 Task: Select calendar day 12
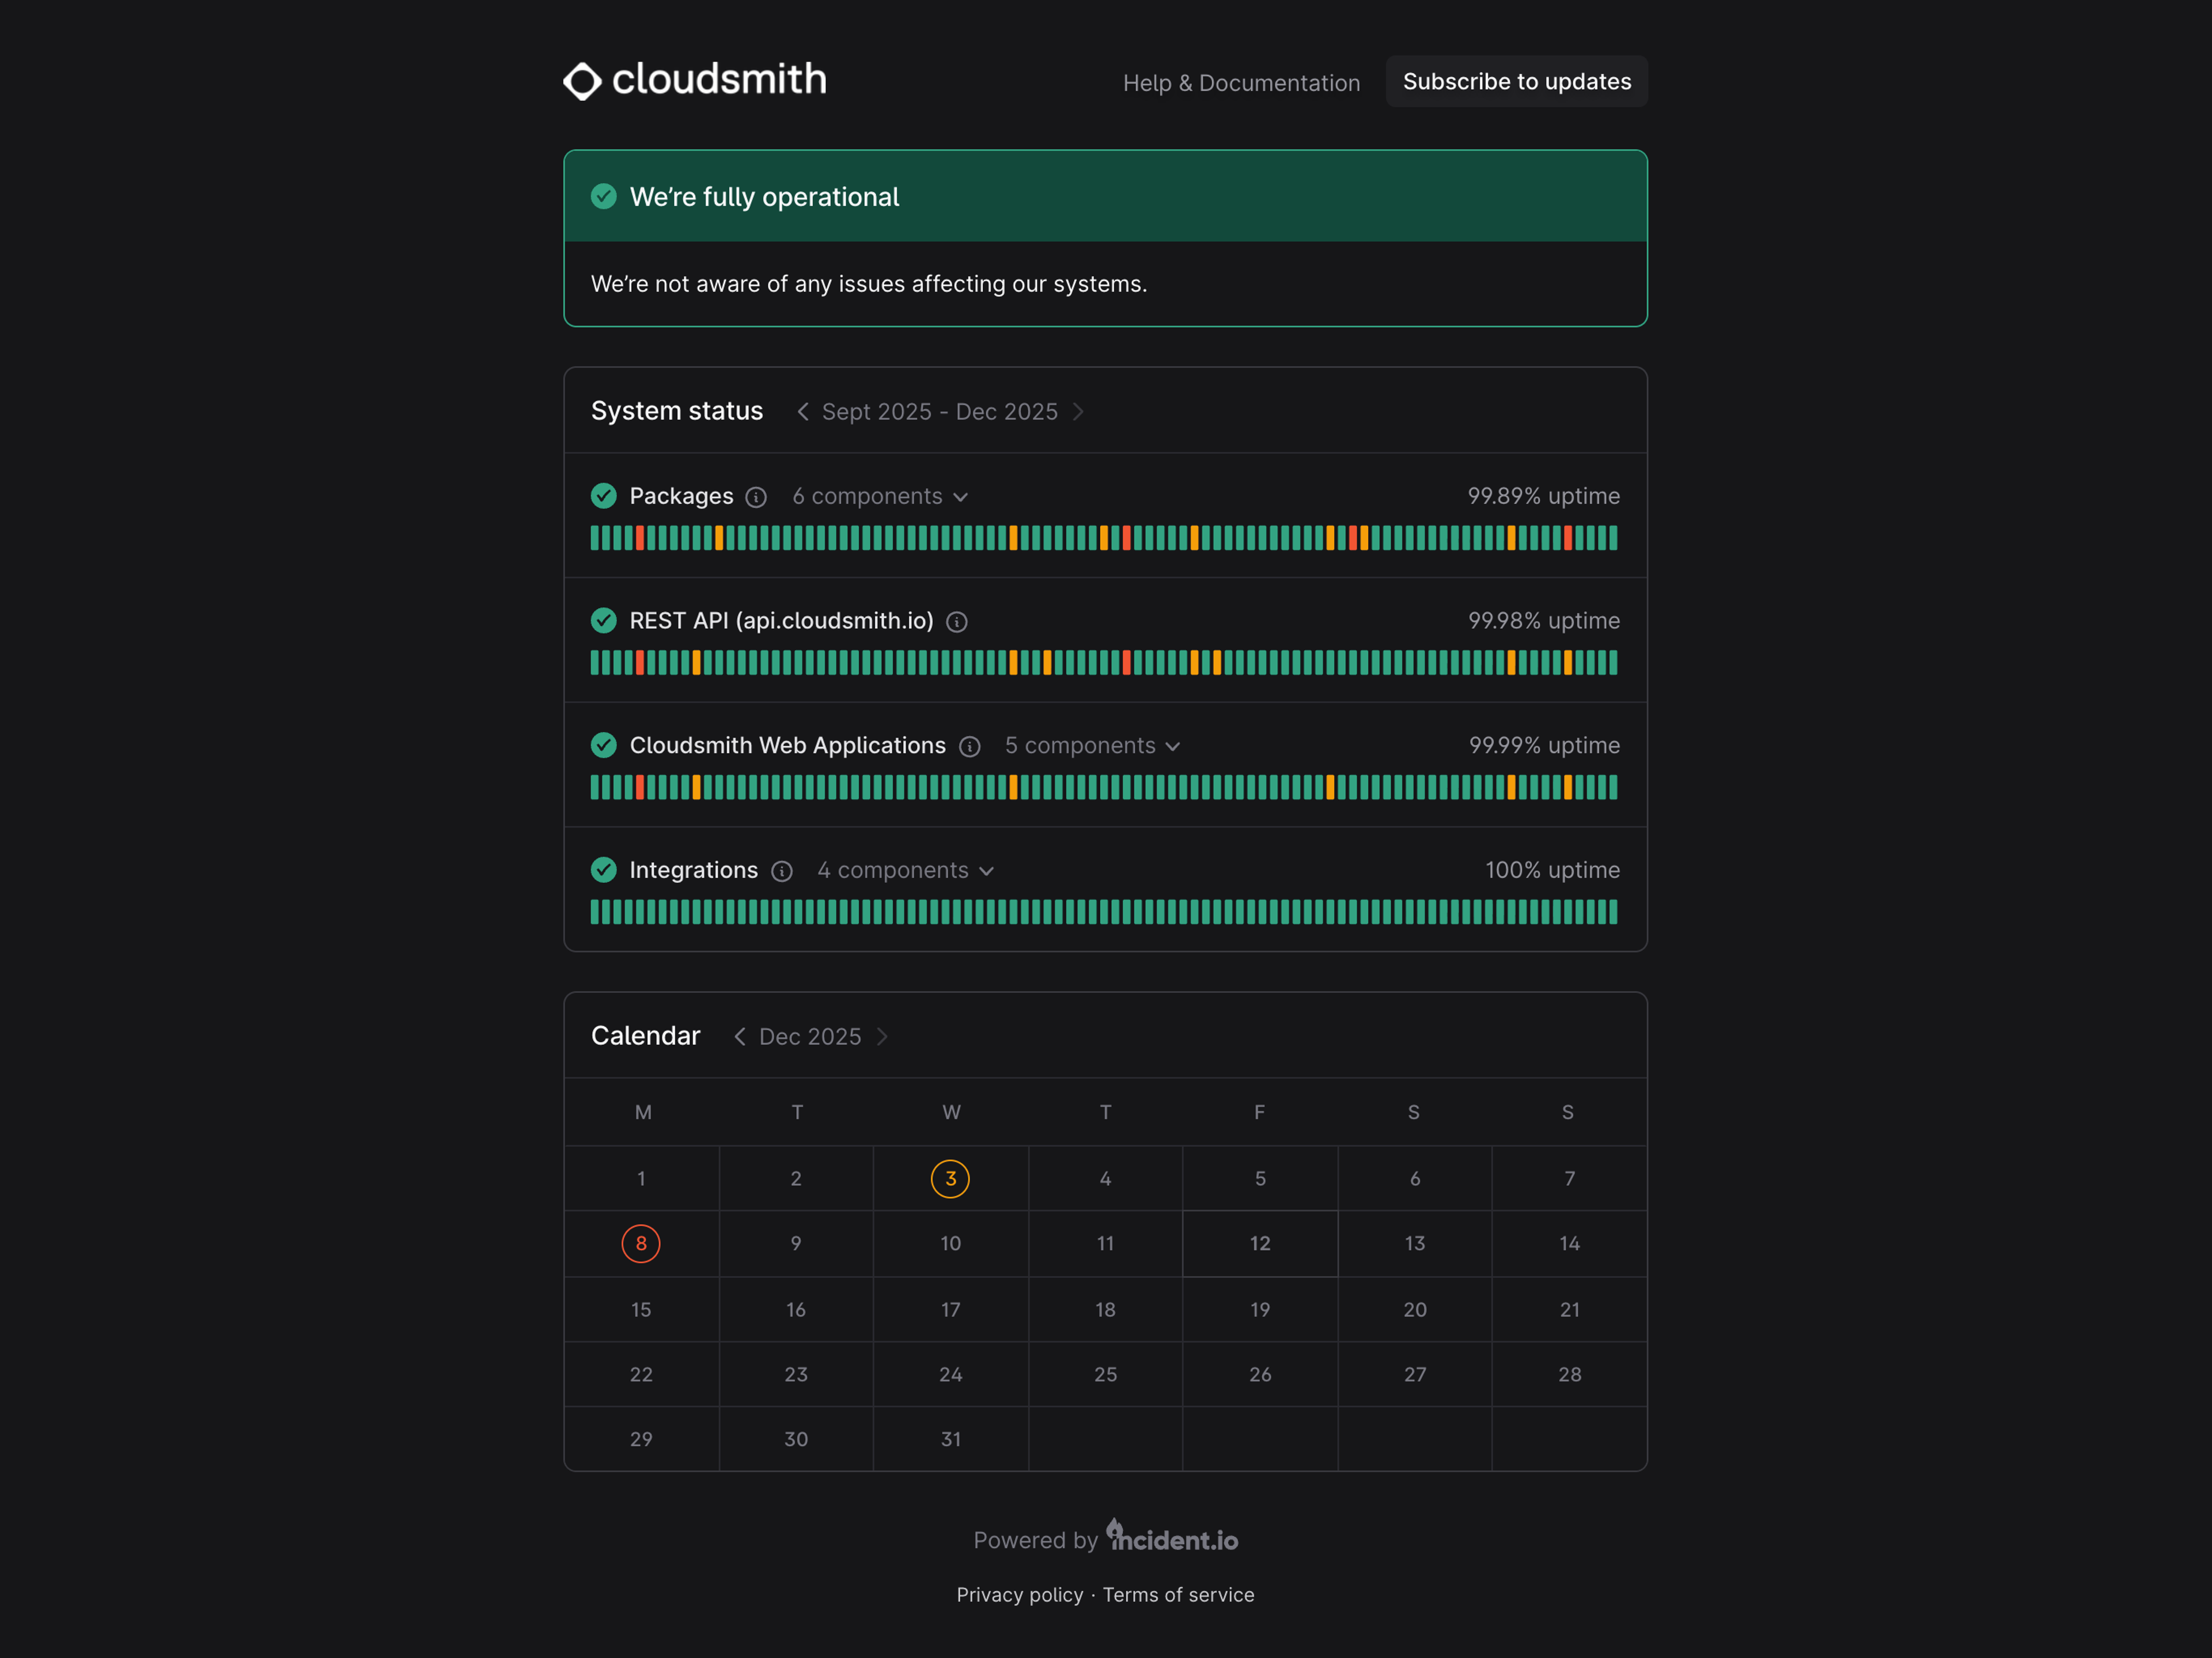pos(1260,1244)
